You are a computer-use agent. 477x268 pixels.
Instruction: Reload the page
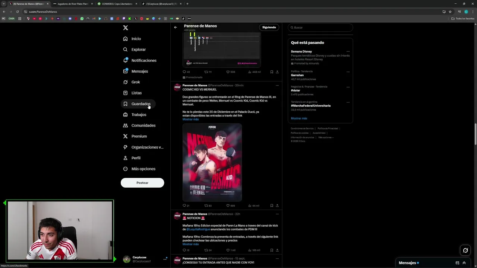tap(17, 12)
